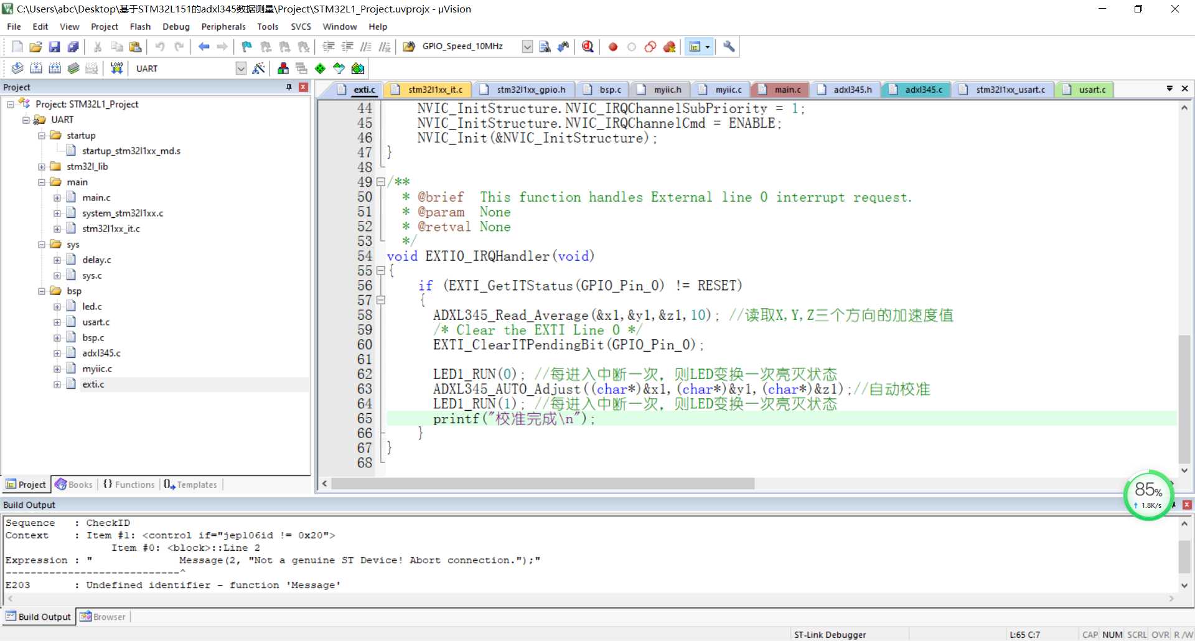Click the editor horizontal scrollbar
This screenshot has height=641, width=1195.
[543, 484]
